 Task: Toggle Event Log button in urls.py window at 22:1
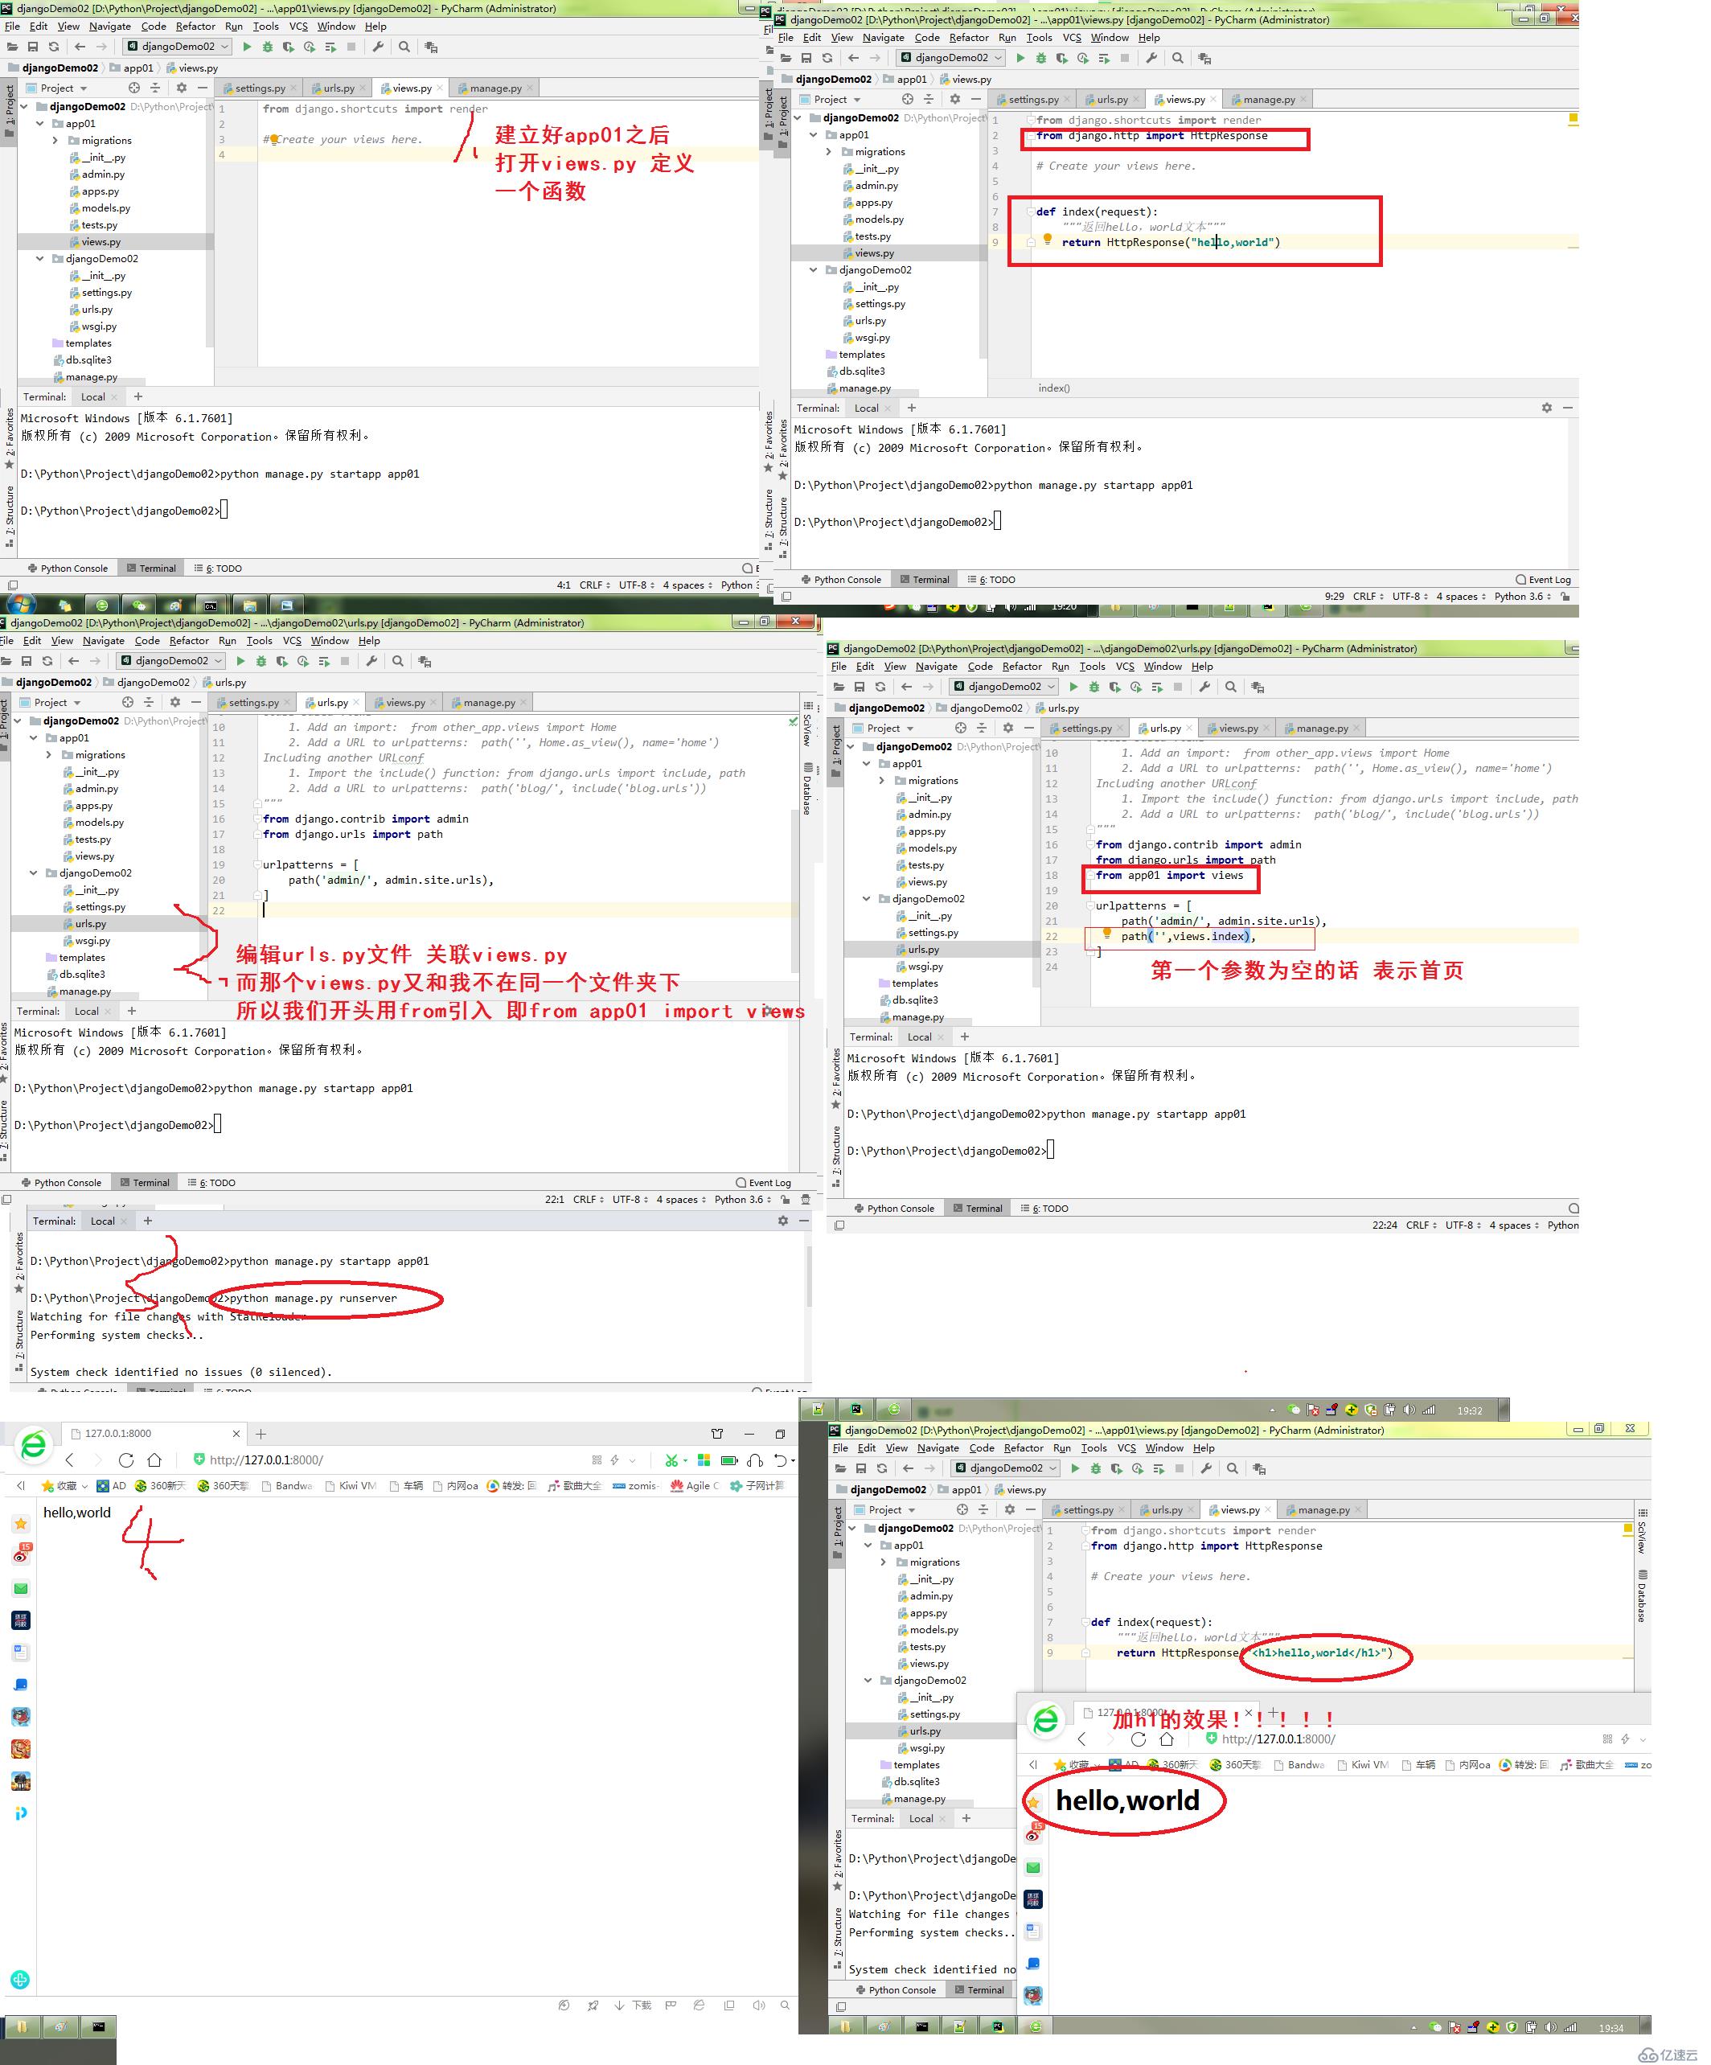[x=764, y=1182]
